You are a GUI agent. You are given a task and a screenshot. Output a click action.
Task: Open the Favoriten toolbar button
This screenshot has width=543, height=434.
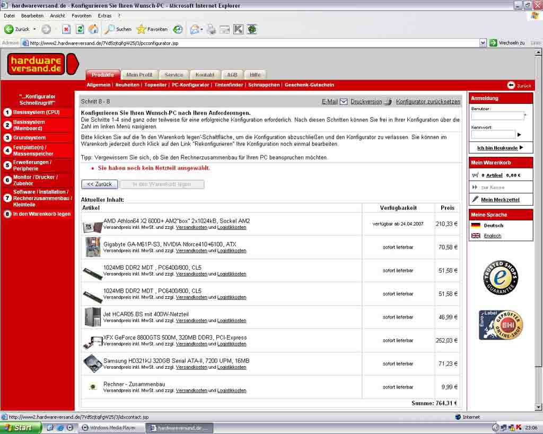(152, 30)
